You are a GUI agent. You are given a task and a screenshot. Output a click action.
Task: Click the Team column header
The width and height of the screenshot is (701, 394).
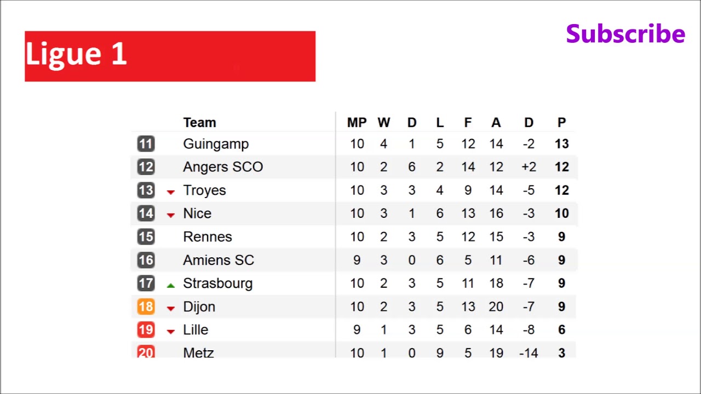[x=199, y=123]
